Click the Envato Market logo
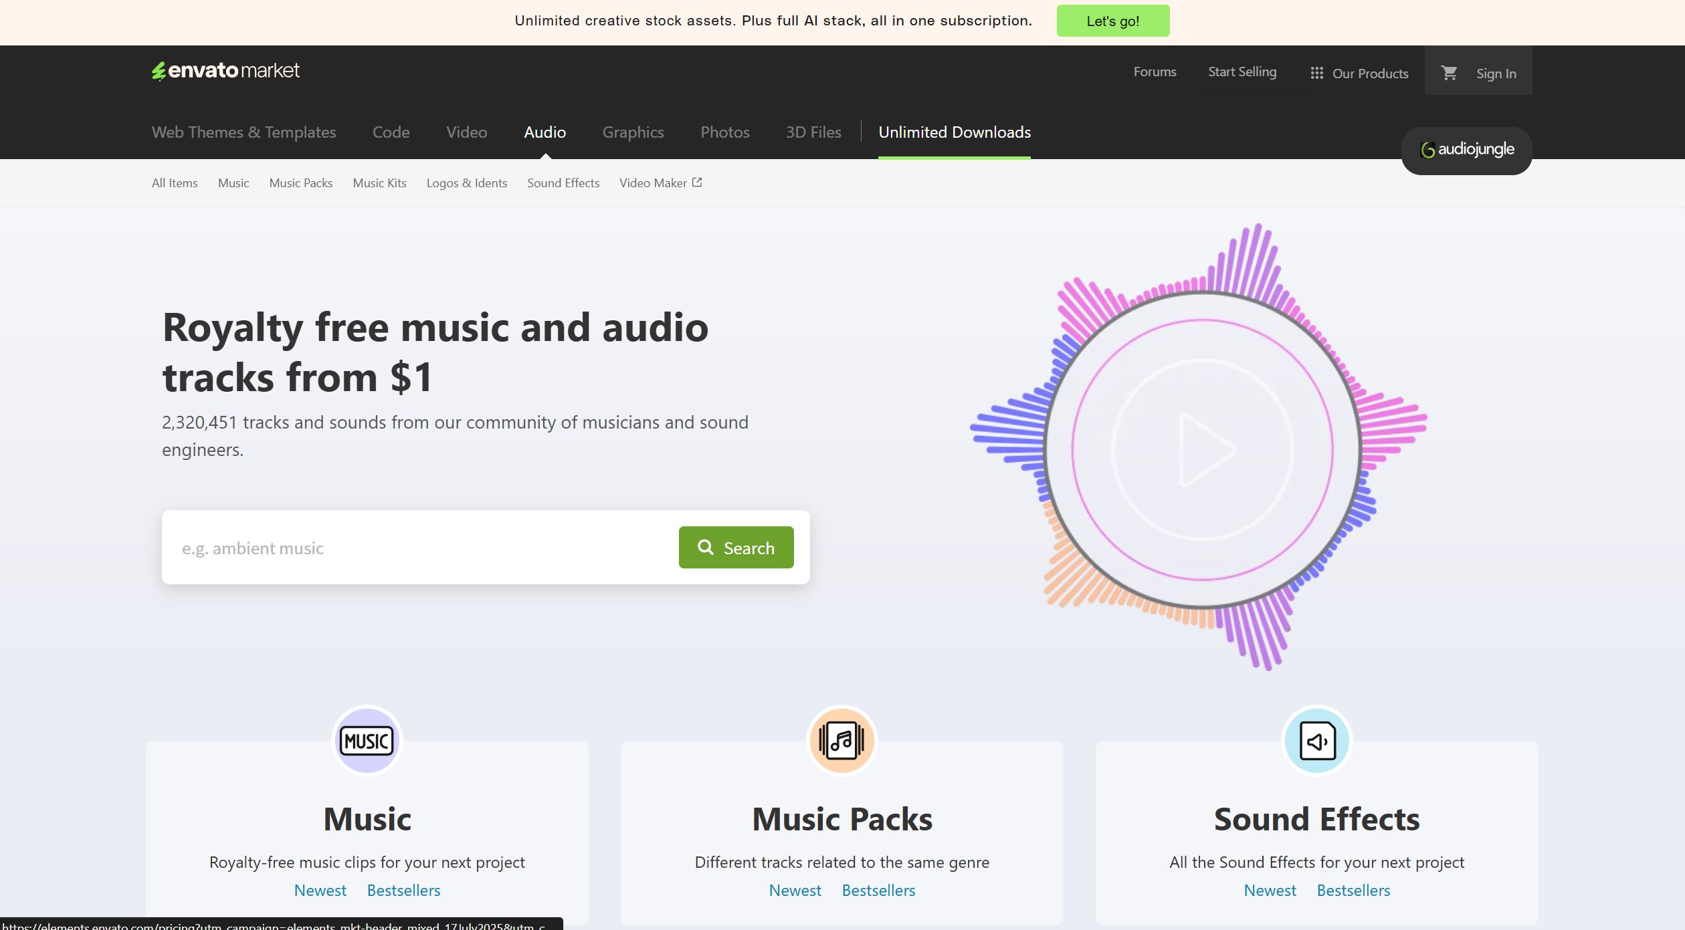This screenshot has height=930, width=1685. click(x=225, y=70)
